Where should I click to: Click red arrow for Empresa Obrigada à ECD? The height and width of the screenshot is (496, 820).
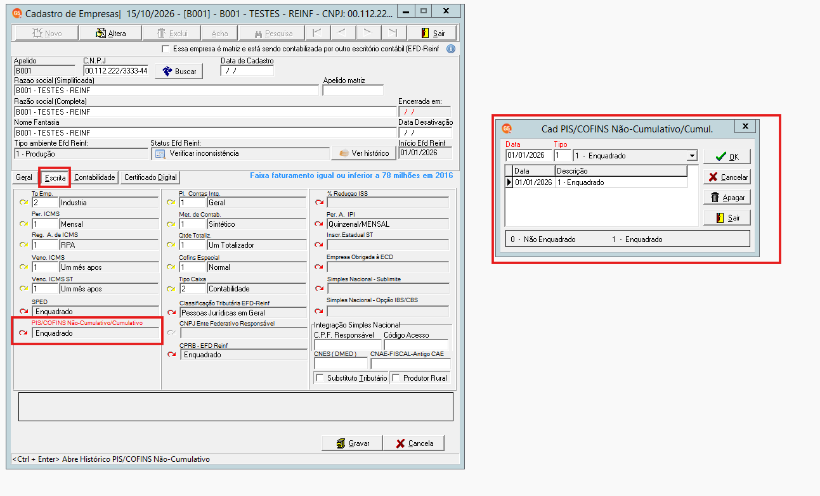coord(318,267)
